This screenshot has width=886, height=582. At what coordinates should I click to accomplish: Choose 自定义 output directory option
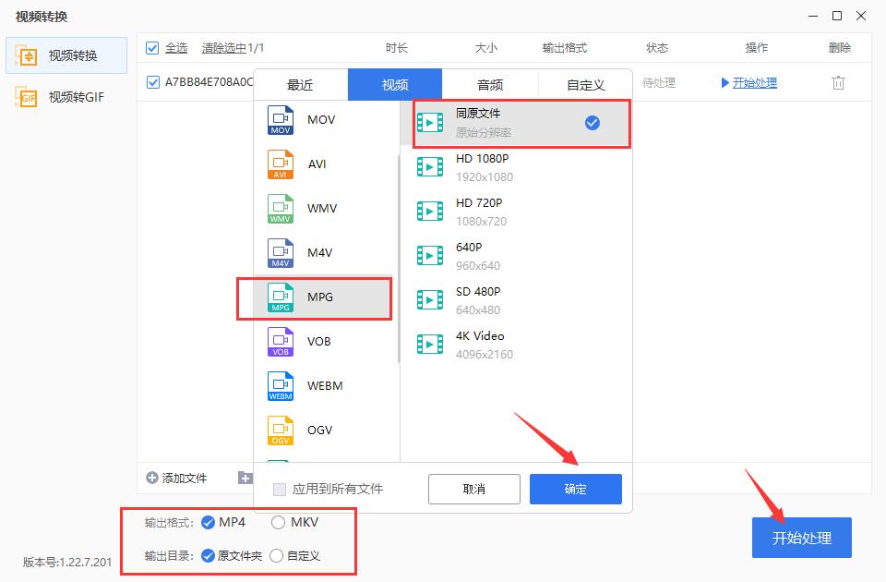[275, 555]
